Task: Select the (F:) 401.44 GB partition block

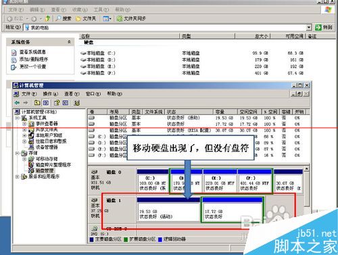Action: tap(254, 181)
